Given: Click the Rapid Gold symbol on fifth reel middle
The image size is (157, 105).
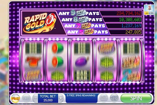Looking at the screenshot, I should [x=131, y=62].
